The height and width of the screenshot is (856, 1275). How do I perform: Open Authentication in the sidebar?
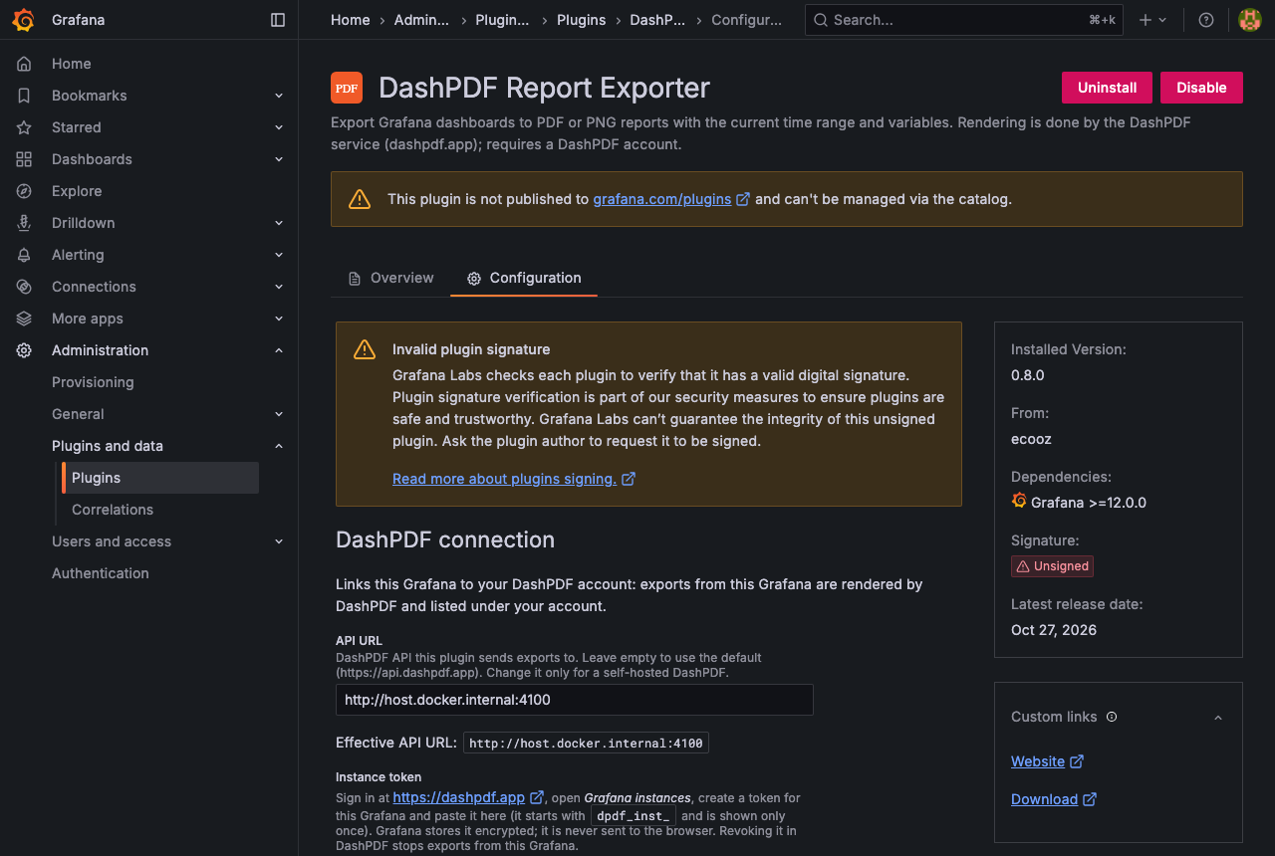[x=101, y=573]
